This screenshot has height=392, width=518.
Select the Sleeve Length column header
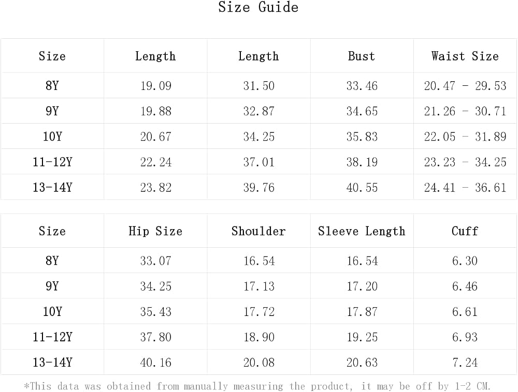(x=362, y=231)
